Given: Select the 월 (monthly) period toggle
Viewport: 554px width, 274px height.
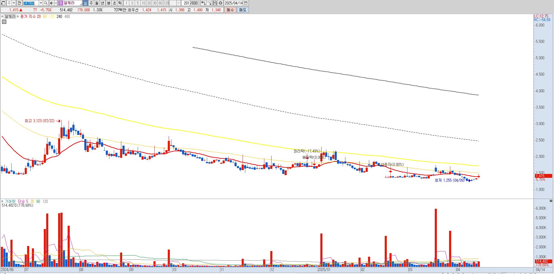Looking at the screenshot, I should coord(97,3).
